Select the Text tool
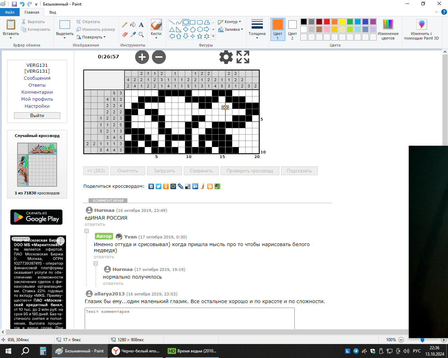 141,25
